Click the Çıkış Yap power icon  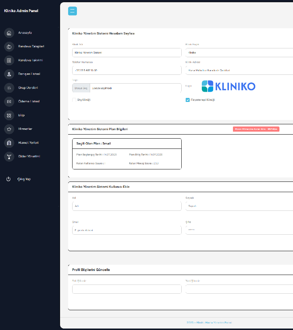pos(8,179)
